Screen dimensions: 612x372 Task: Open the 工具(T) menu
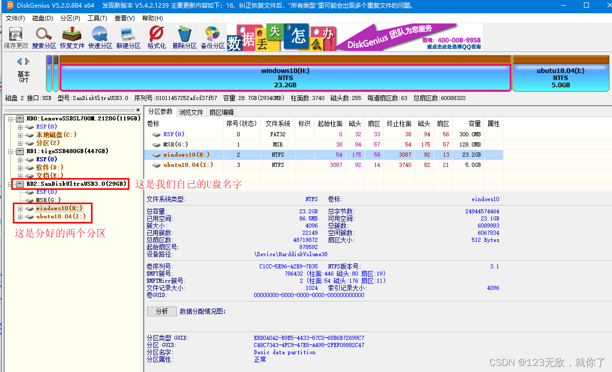(x=97, y=18)
